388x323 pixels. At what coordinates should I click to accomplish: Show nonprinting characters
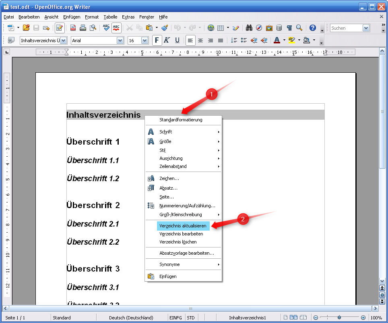tap(289, 28)
